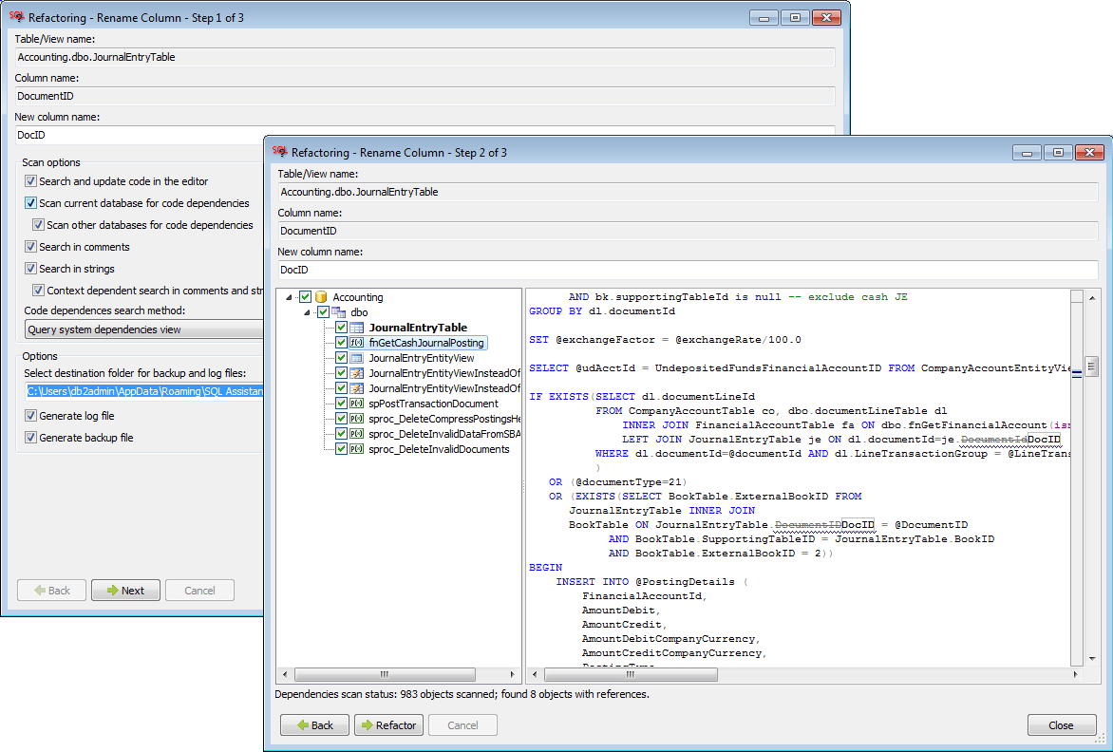The image size is (1113, 752).
Task: Click the fnGetCashJournalPosting function icon
Action: click(x=357, y=343)
